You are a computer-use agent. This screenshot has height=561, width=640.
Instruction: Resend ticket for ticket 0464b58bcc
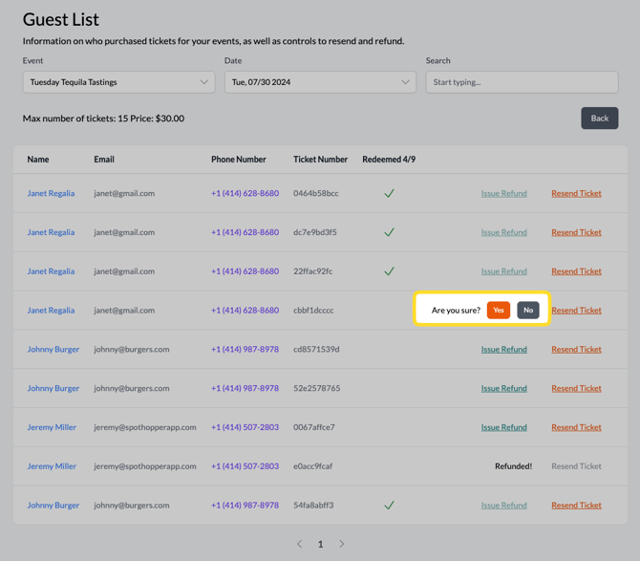click(576, 193)
